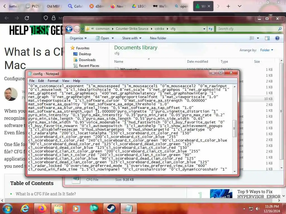
Task: Click the cstrike breadcrumb segment
Action: pyautogui.click(x=159, y=29)
